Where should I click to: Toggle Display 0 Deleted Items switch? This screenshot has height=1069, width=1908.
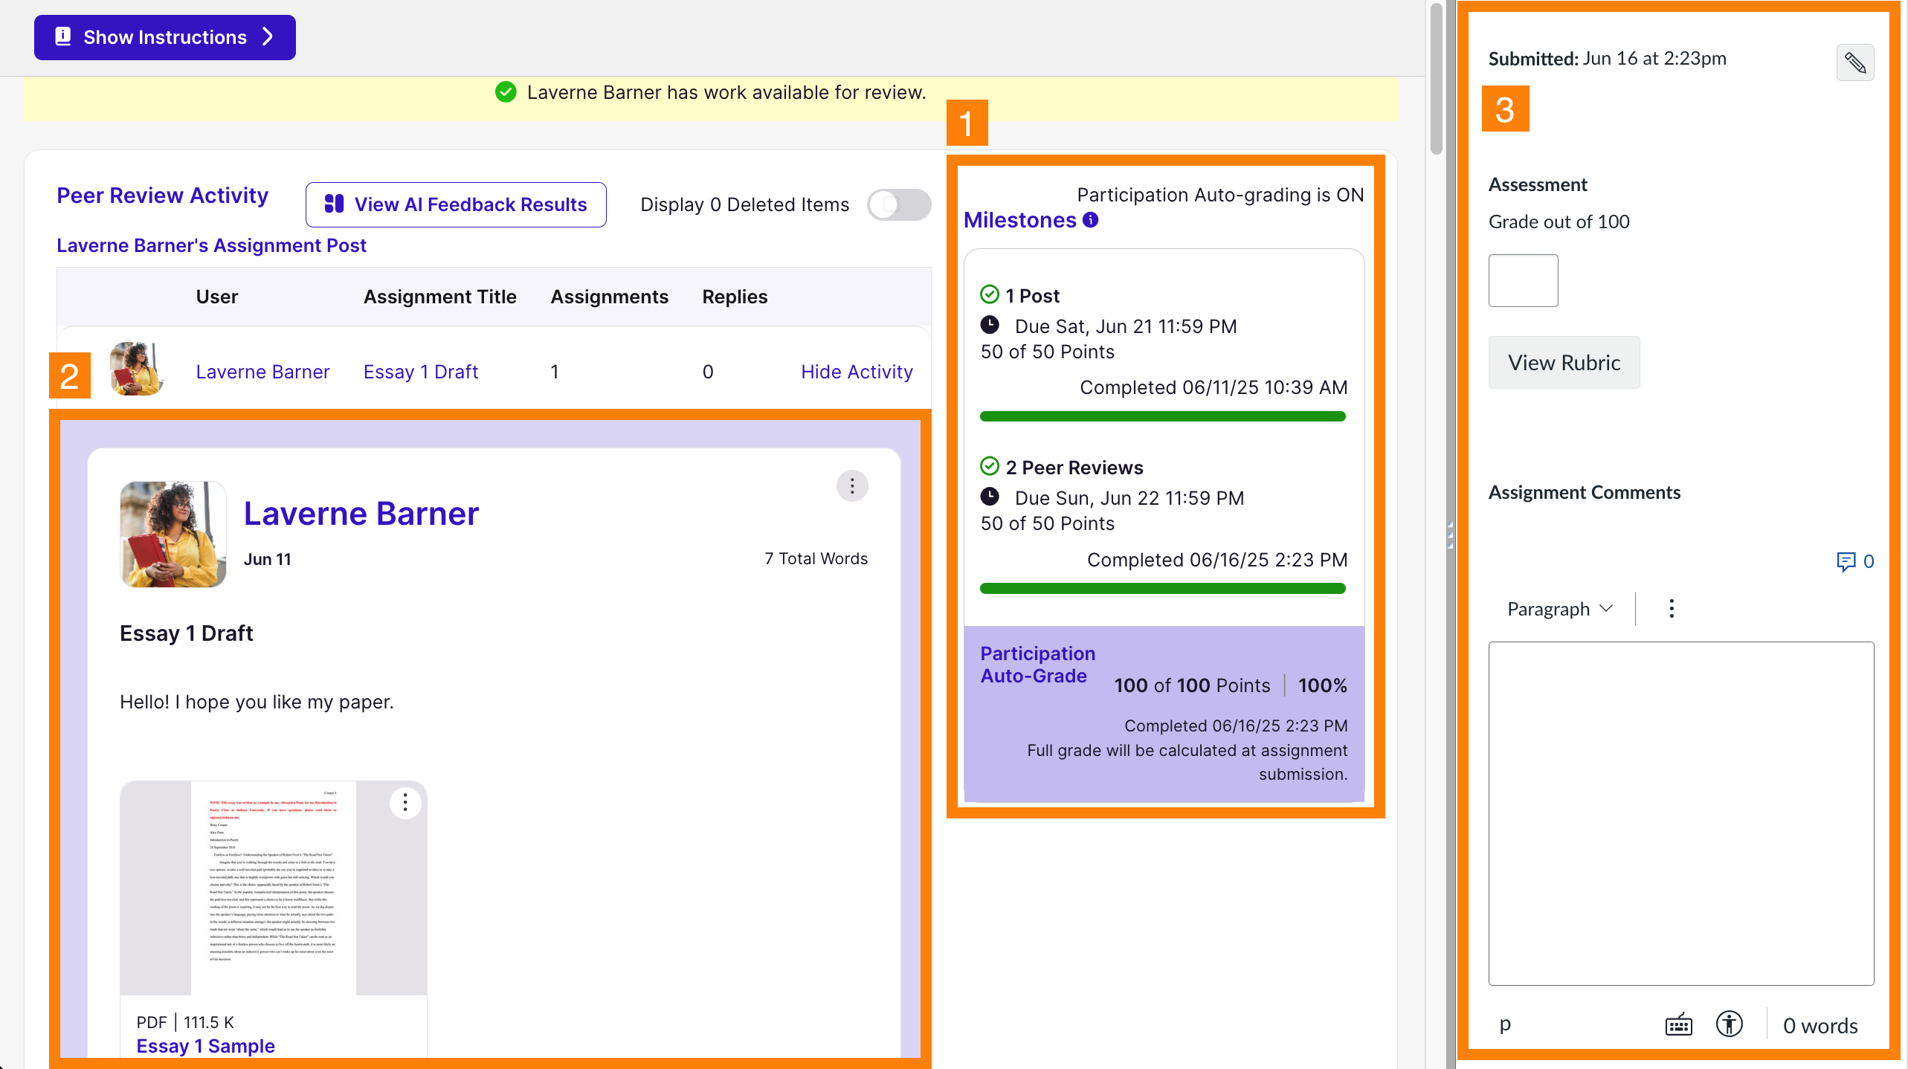pyautogui.click(x=899, y=204)
